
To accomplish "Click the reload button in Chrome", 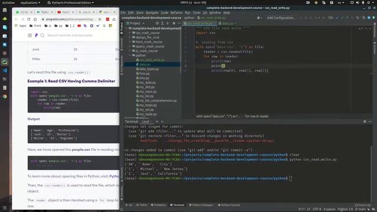I will (x=29, y=19).
